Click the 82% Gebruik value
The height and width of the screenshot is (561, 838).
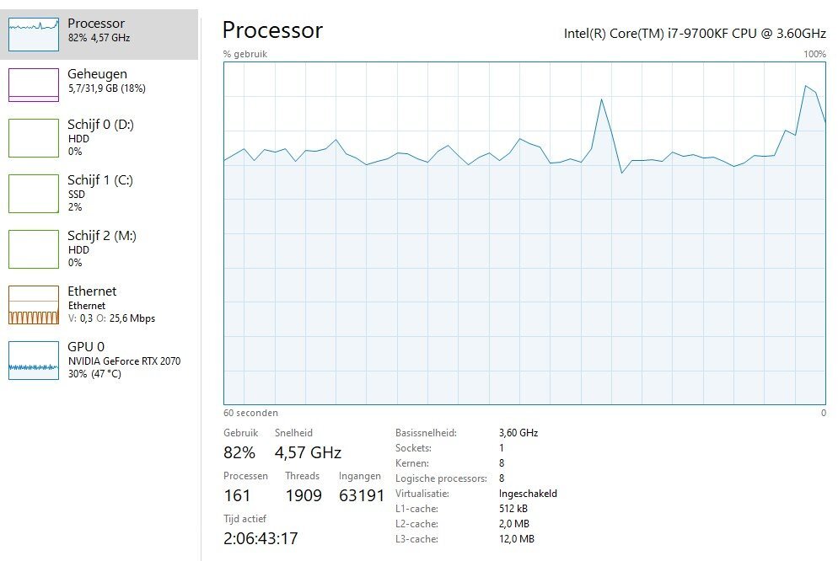[239, 452]
